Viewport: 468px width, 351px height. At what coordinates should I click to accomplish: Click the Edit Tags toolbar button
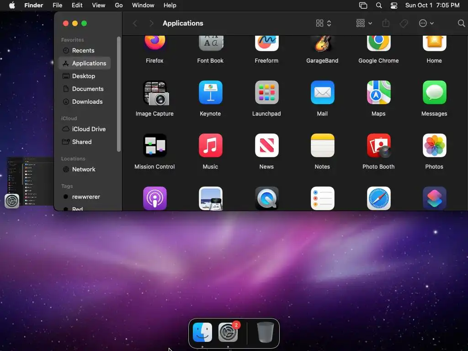click(x=404, y=23)
